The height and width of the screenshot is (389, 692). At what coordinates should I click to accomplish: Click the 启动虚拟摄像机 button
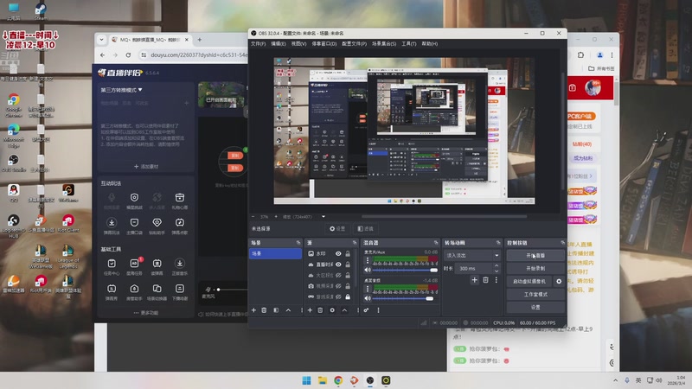click(529, 281)
